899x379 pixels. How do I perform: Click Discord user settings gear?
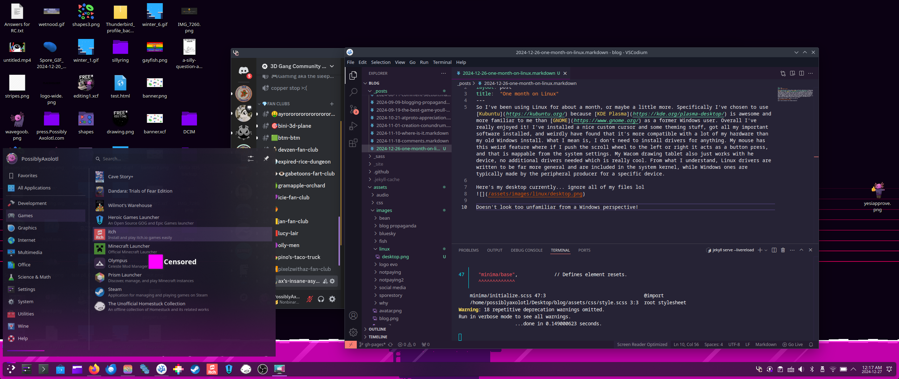coord(332,299)
